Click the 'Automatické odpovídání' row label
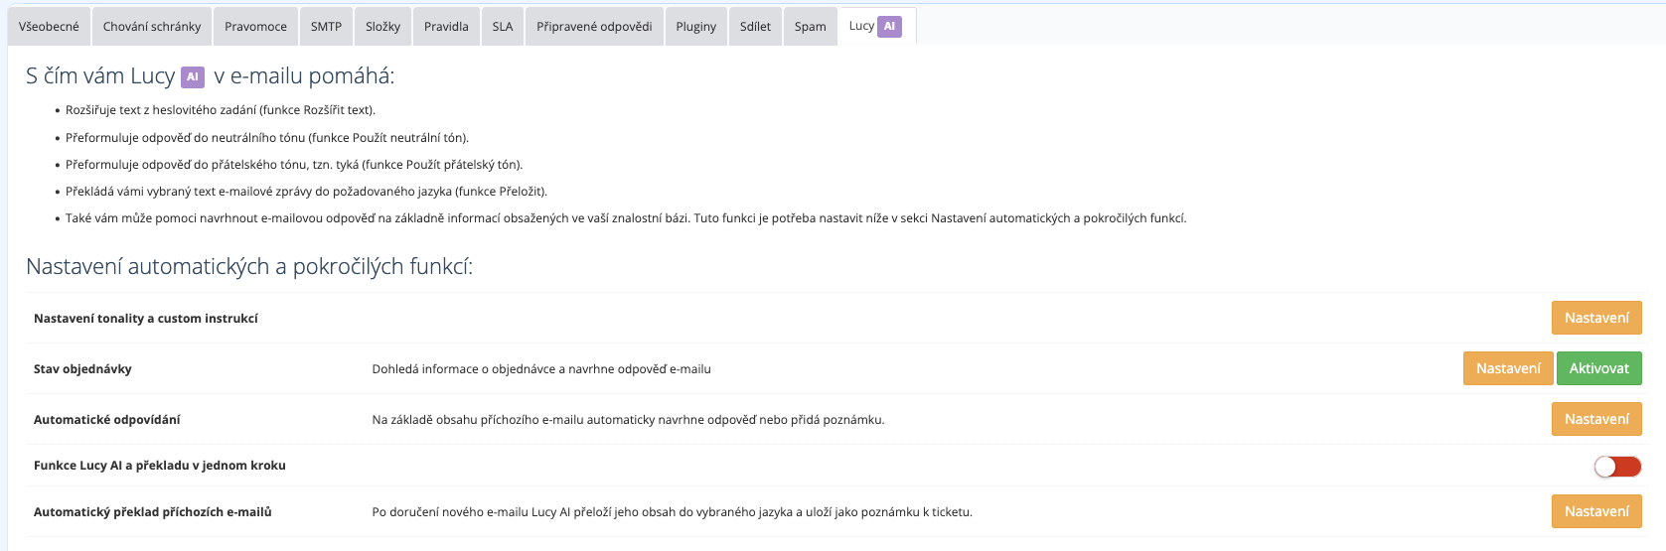This screenshot has width=1666, height=551. click(107, 420)
